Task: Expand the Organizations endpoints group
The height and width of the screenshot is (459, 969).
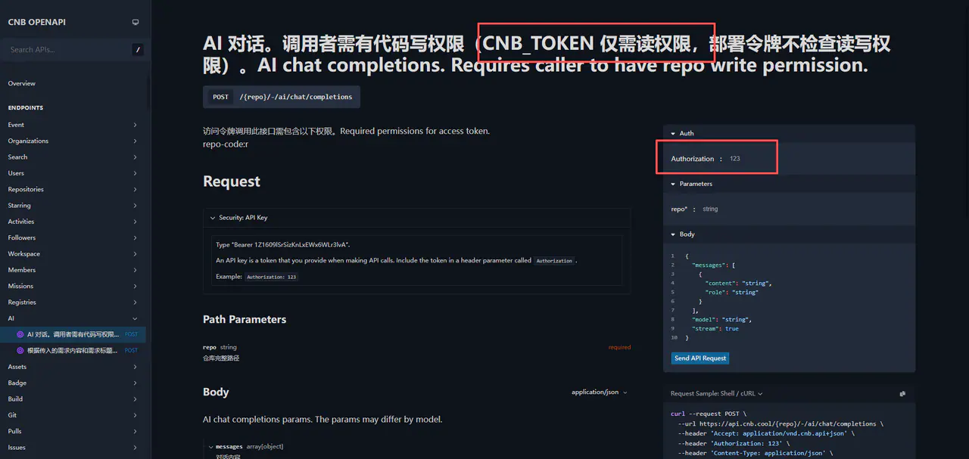Action: pyautogui.click(x=73, y=141)
